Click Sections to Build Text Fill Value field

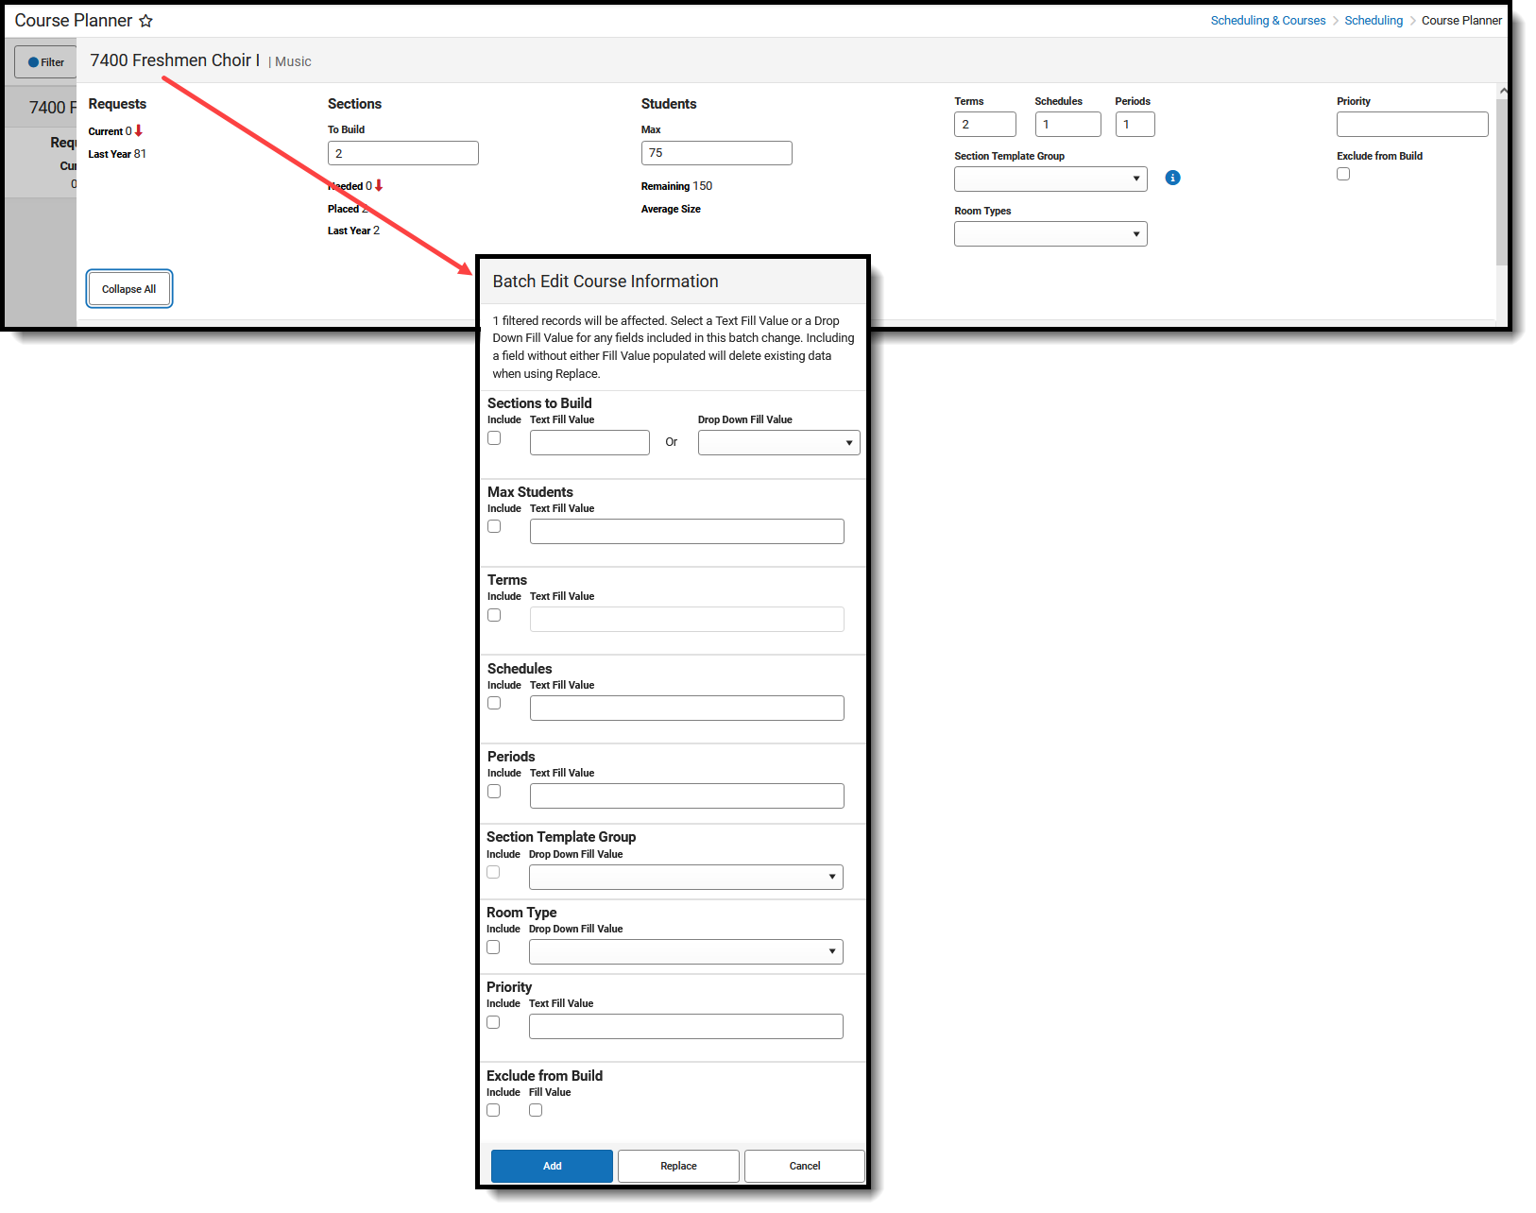click(589, 442)
